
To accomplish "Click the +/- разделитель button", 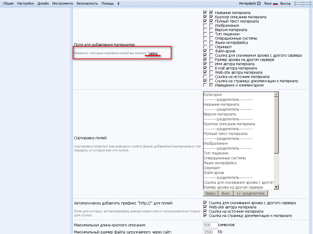I will point(251,193).
